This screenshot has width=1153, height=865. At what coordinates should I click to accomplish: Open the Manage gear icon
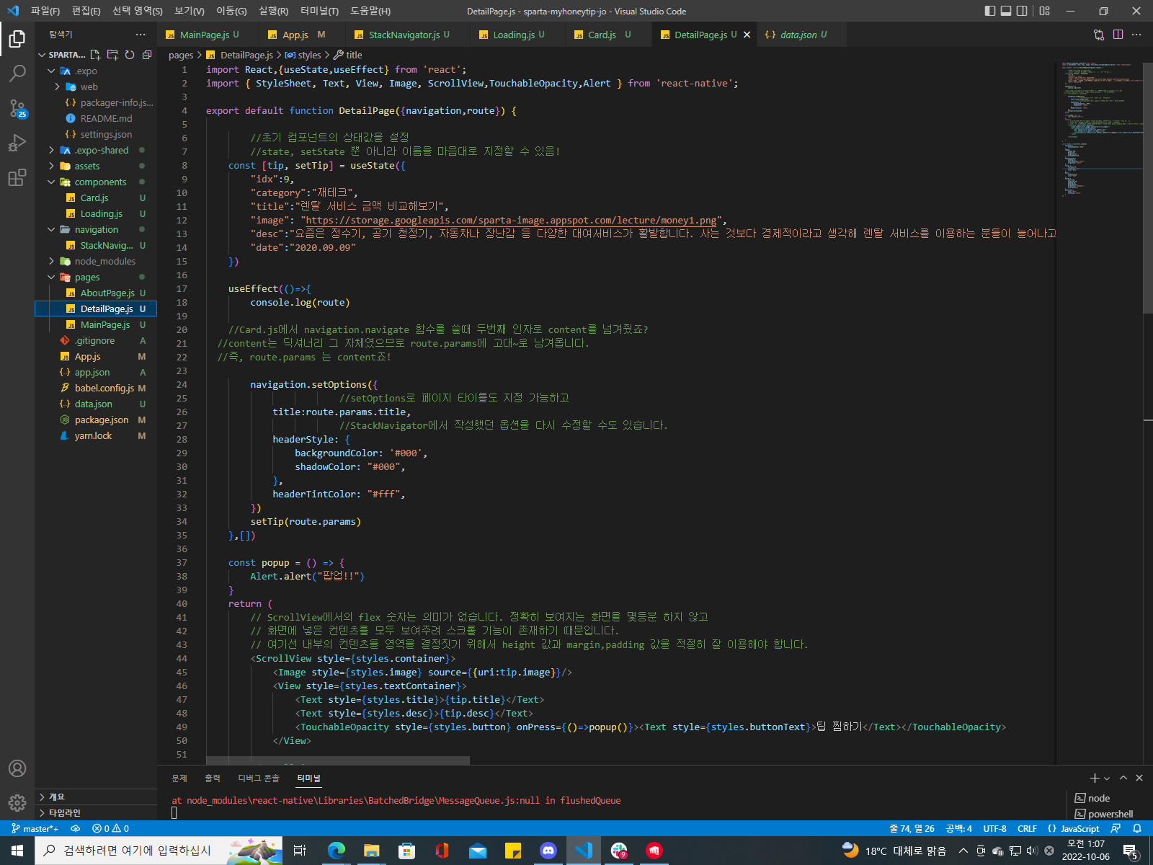pyautogui.click(x=17, y=803)
